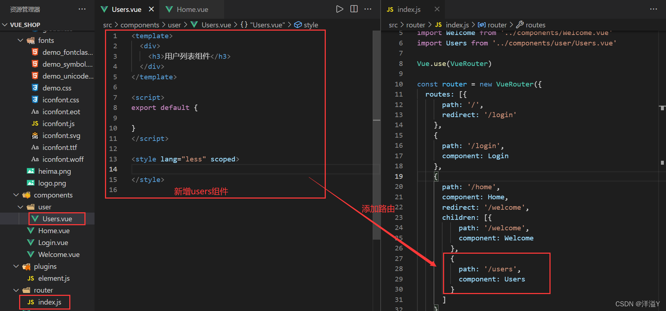This screenshot has width=666, height=311.
Task: Switch to the Home.vue tab
Action: pyautogui.click(x=192, y=9)
